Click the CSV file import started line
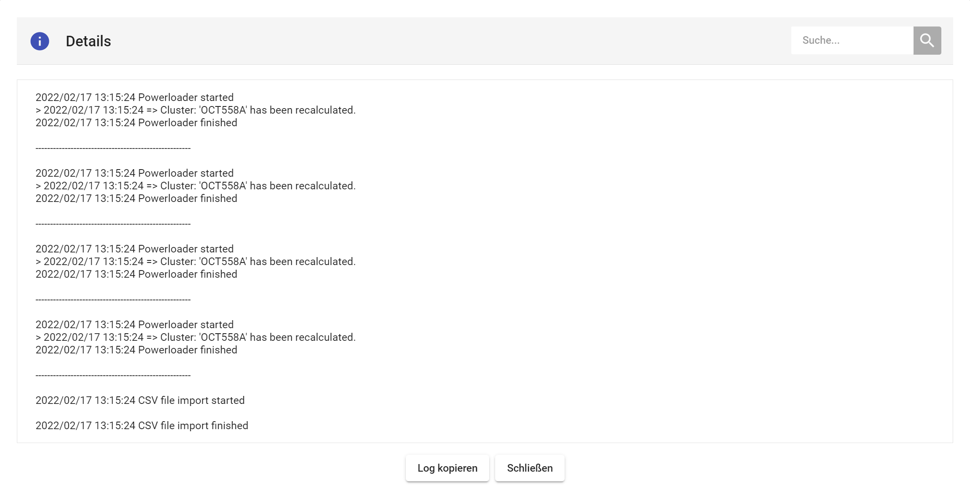The width and height of the screenshot is (970, 491). (x=140, y=400)
